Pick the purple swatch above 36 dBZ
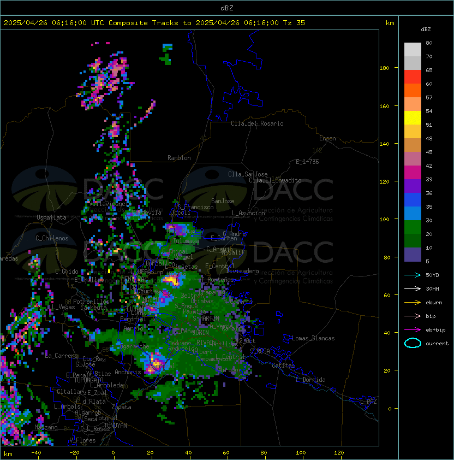The height and width of the screenshot is (460, 454). tap(413, 186)
